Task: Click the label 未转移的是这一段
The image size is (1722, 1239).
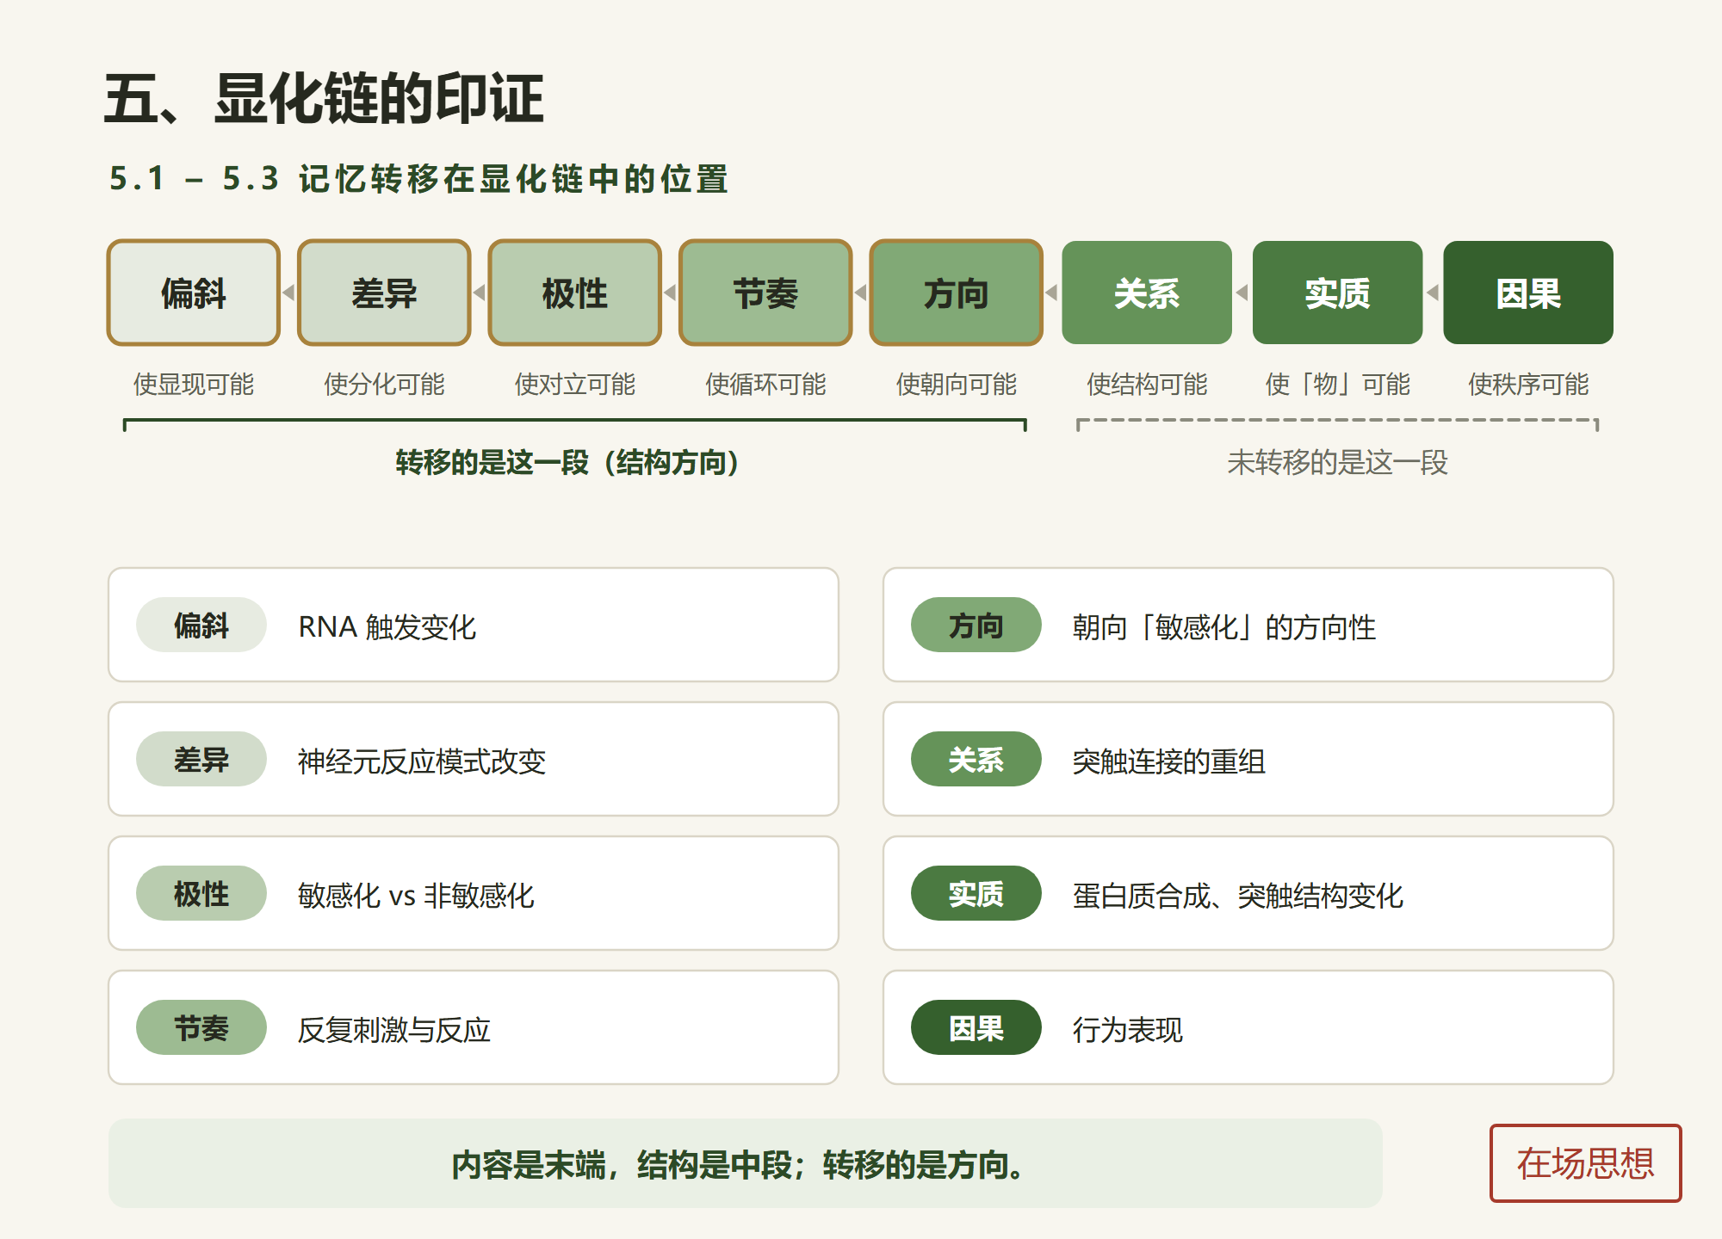Action: pyautogui.click(x=1337, y=462)
